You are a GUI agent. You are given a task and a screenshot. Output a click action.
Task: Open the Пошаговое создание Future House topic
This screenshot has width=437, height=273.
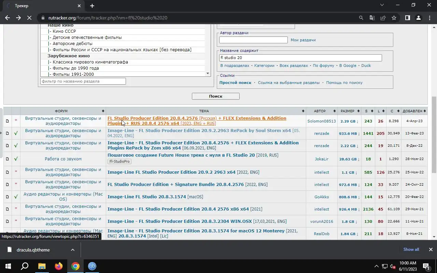pos(181,155)
